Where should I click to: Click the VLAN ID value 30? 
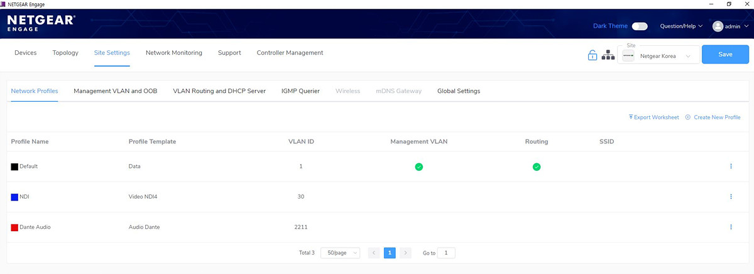pos(301,197)
